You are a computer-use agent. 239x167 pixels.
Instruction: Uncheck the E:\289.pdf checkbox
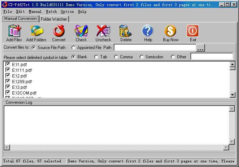coord(7,81)
